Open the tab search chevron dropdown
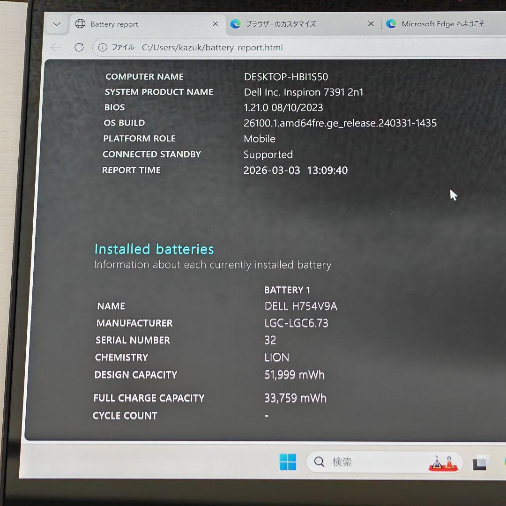The width and height of the screenshot is (506, 506). pos(57,24)
